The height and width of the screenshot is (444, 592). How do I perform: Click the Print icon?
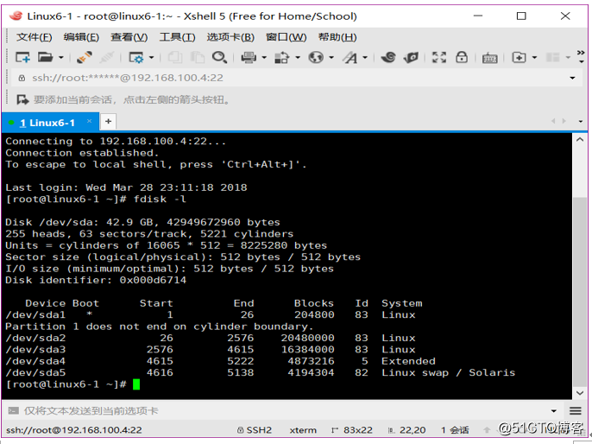pyautogui.click(x=249, y=57)
